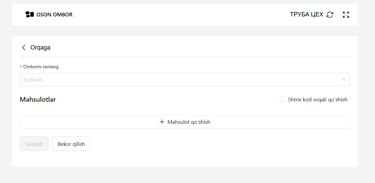The width and height of the screenshot is (375, 183).
Task: Click the refresh icon beside ТРУБА ЦЕХ
Action: pyautogui.click(x=330, y=15)
